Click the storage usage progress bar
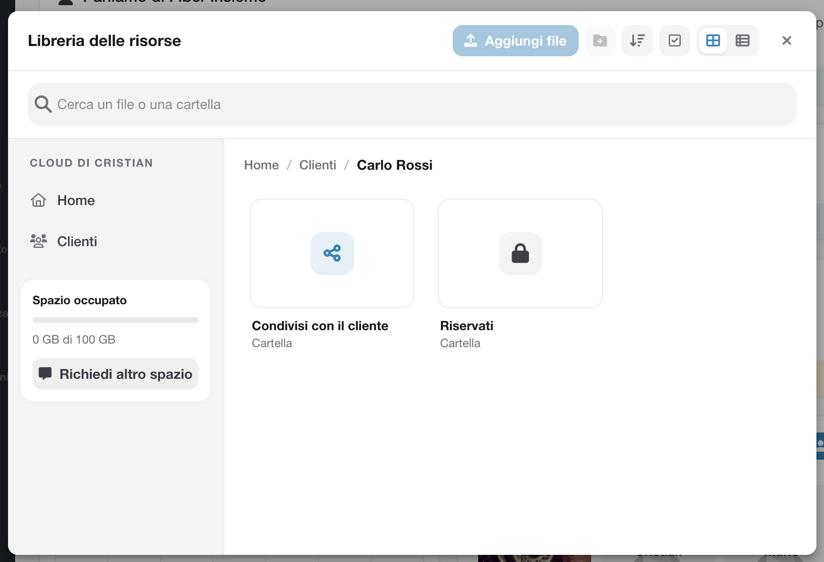The width and height of the screenshot is (824, 562). pyautogui.click(x=116, y=320)
